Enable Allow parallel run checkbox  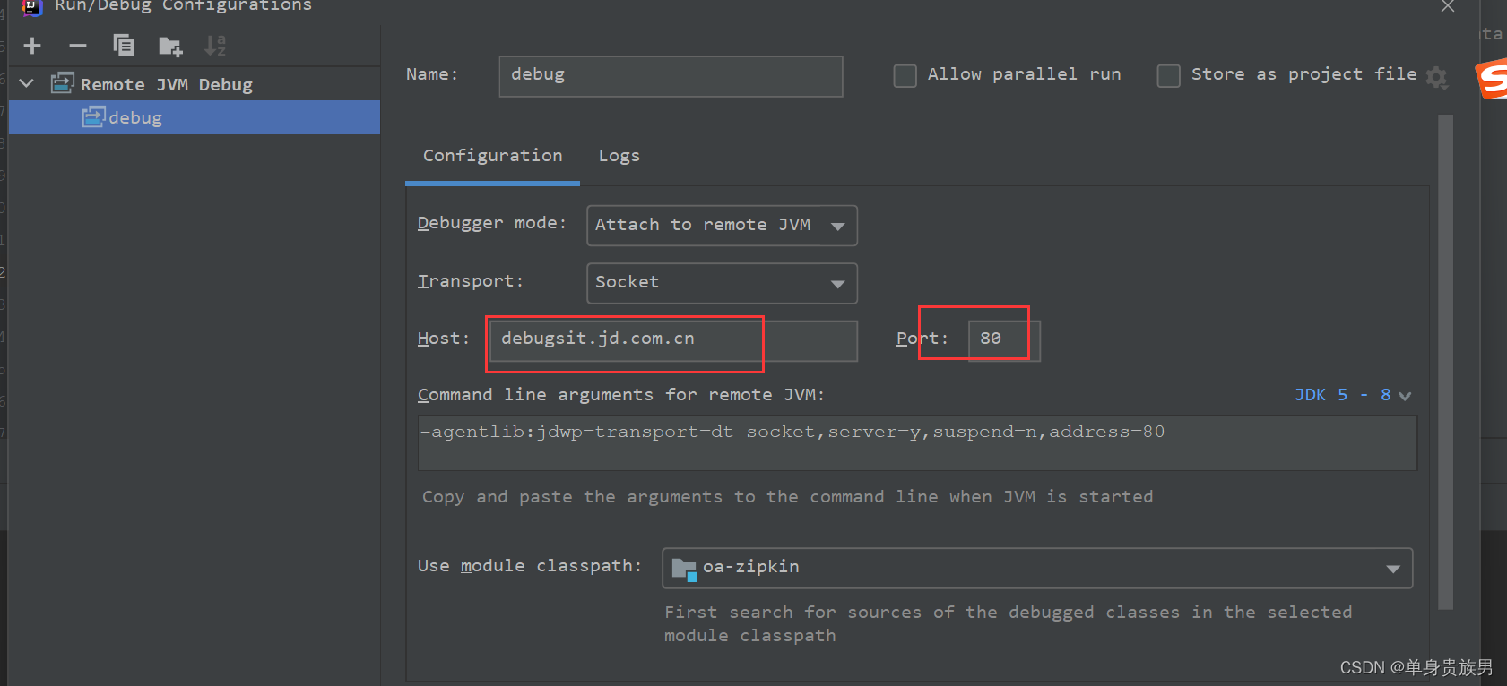pyautogui.click(x=905, y=75)
